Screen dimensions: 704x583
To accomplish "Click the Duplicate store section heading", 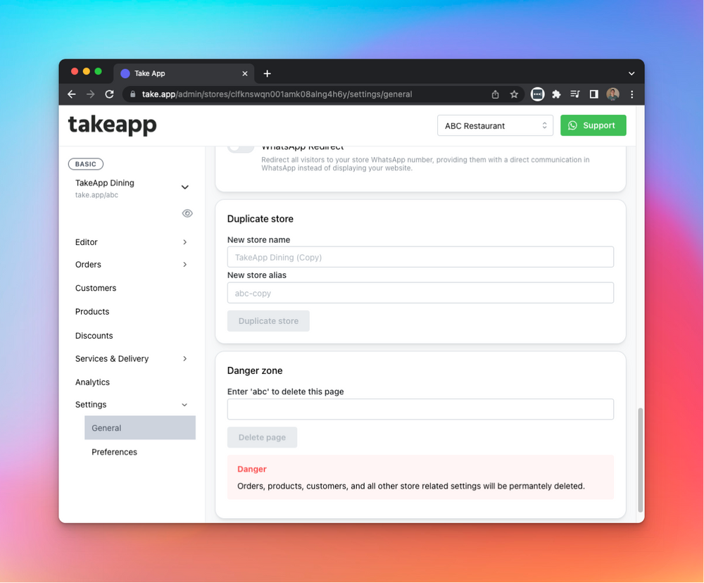I will [x=260, y=219].
